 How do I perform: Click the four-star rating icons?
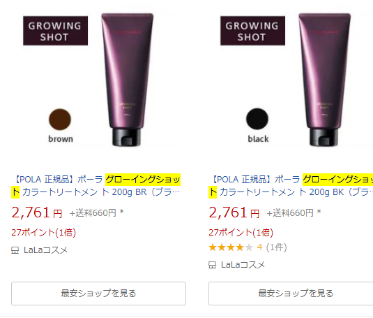pos(231,247)
